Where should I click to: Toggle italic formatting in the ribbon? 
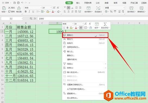point(29,12)
